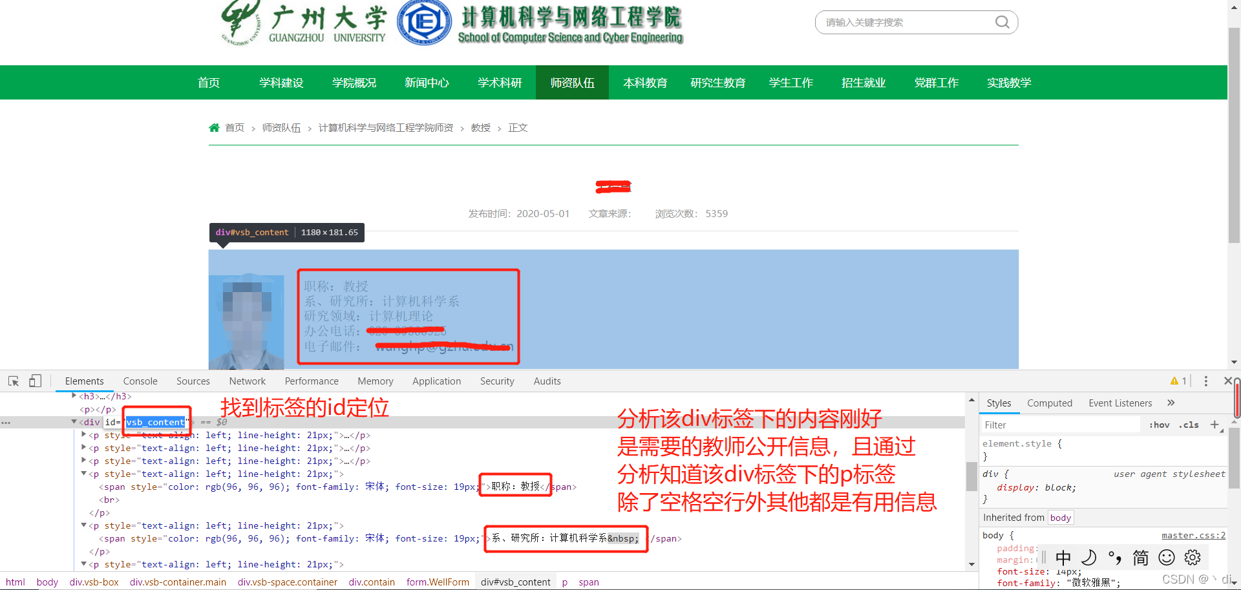Open the master.css:2 source link
This screenshot has height=590, width=1241.
pyautogui.click(x=1193, y=535)
